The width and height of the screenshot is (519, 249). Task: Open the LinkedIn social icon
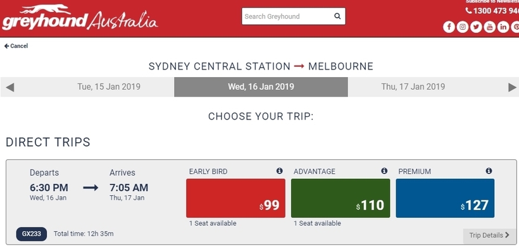(503, 27)
